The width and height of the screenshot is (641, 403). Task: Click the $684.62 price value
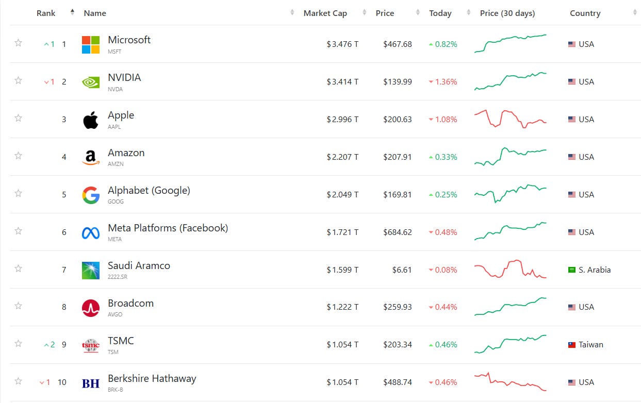[x=398, y=232]
